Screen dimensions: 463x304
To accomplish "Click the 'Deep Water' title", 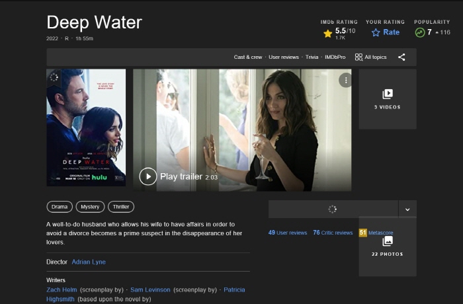I will pos(94,22).
